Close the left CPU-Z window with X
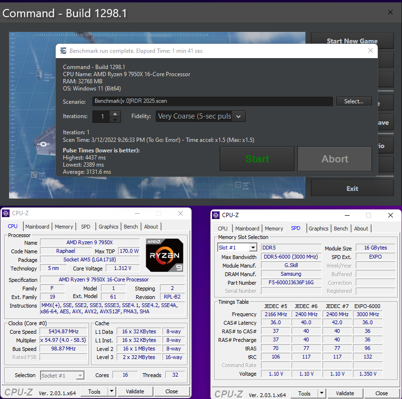The width and height of the screenshot is (402, 399). tap(181, 213)
